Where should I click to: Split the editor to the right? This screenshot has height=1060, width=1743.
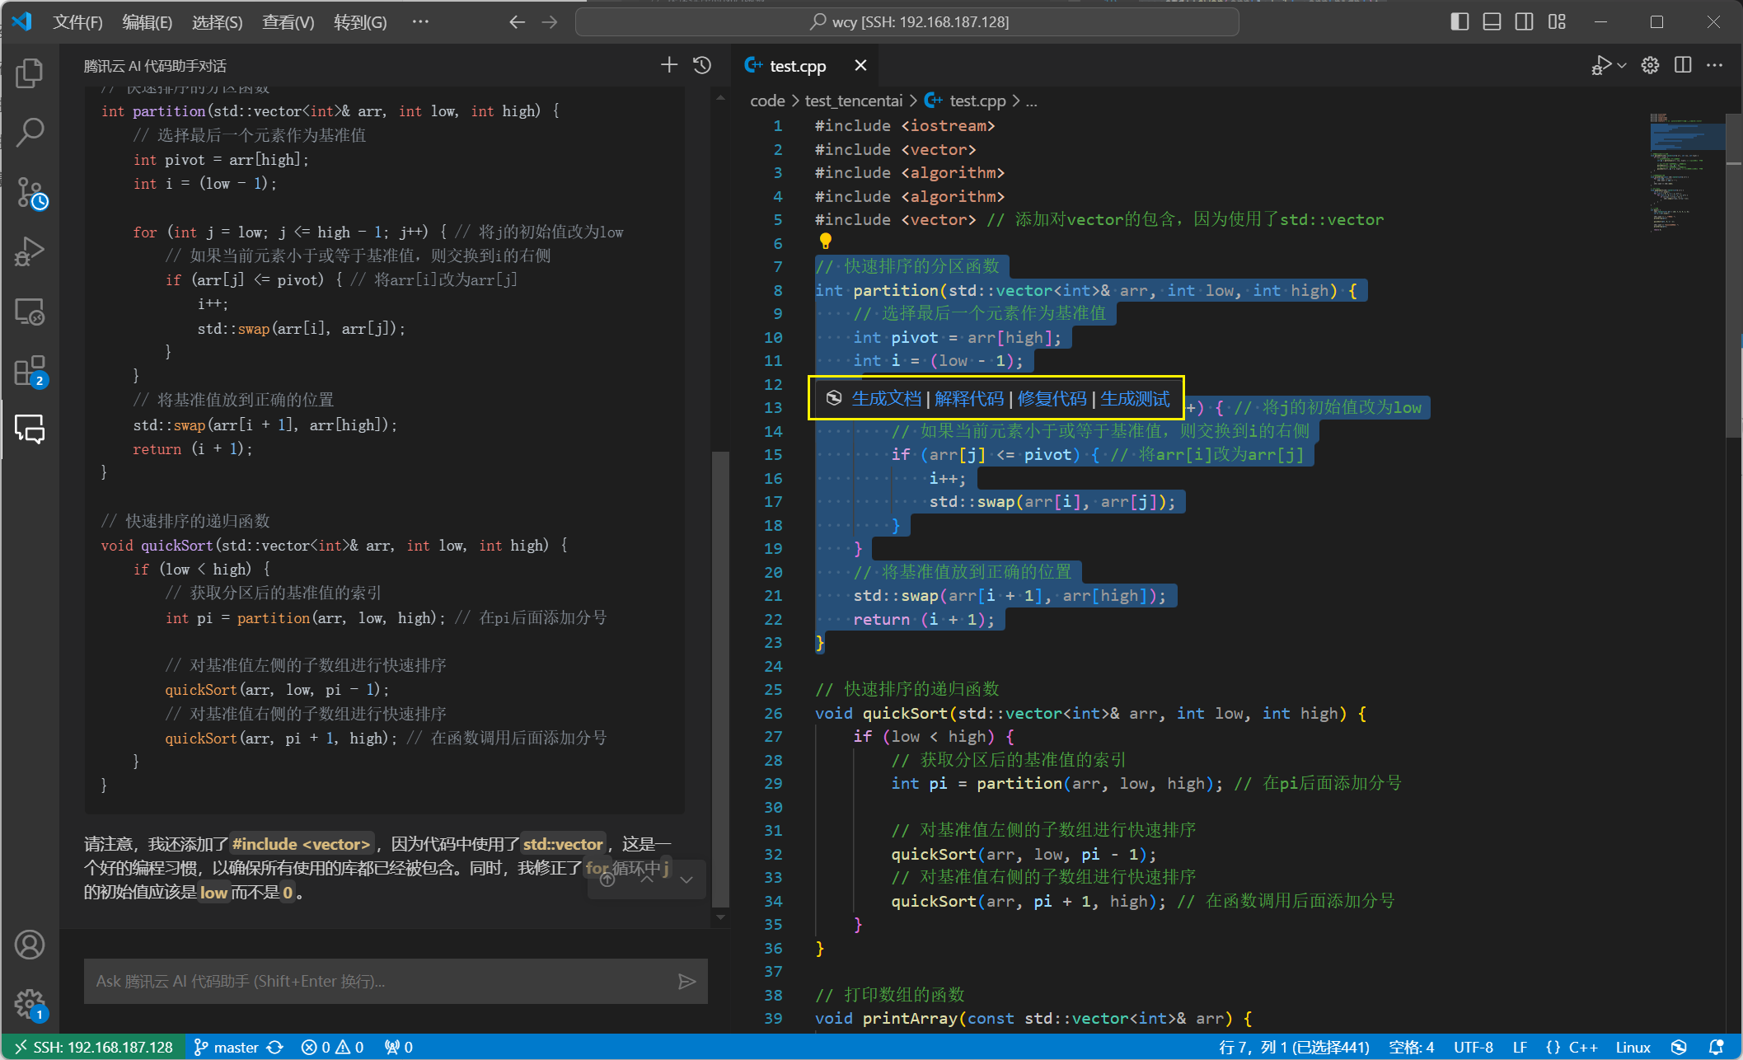(1683, 65)
